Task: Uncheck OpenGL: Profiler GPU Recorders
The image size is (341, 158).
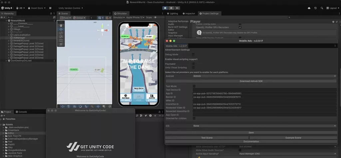Action: click(240, 27)
